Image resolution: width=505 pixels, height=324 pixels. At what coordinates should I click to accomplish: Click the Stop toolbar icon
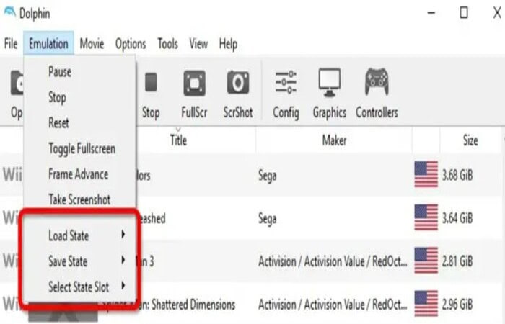tap(151, 83)
